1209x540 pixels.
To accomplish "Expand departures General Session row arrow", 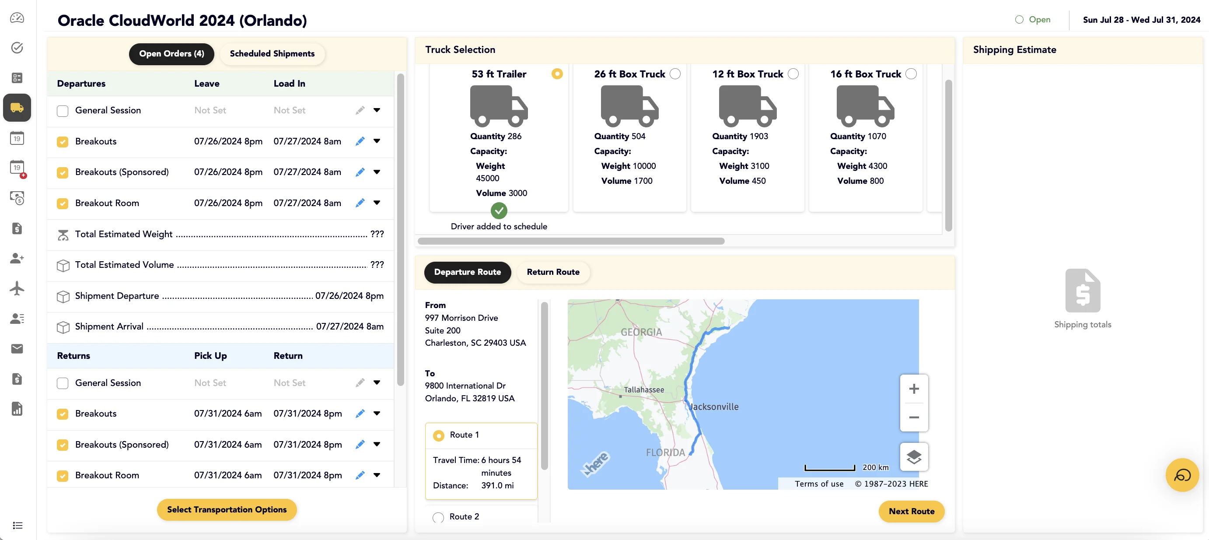I will coord(377,110).
